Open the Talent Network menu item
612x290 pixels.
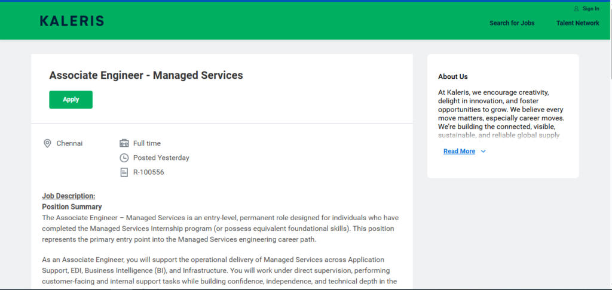578,23
